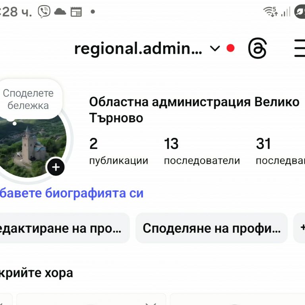Tap the regional.admin username title
The image size is (305, 305).
coord(138,49)
